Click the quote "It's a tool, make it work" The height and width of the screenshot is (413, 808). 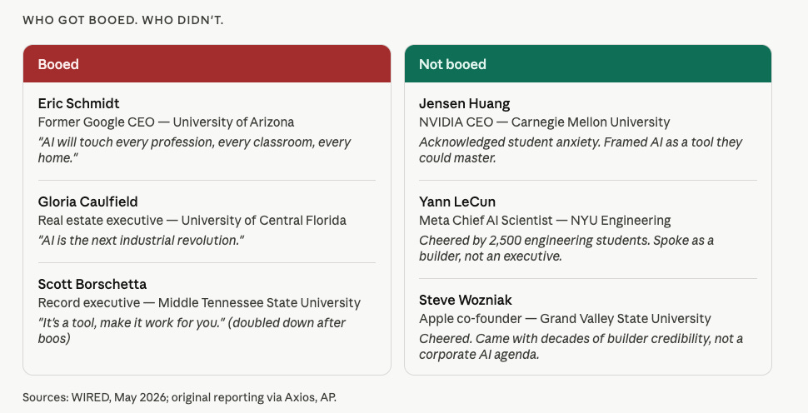tap(192, 331)
